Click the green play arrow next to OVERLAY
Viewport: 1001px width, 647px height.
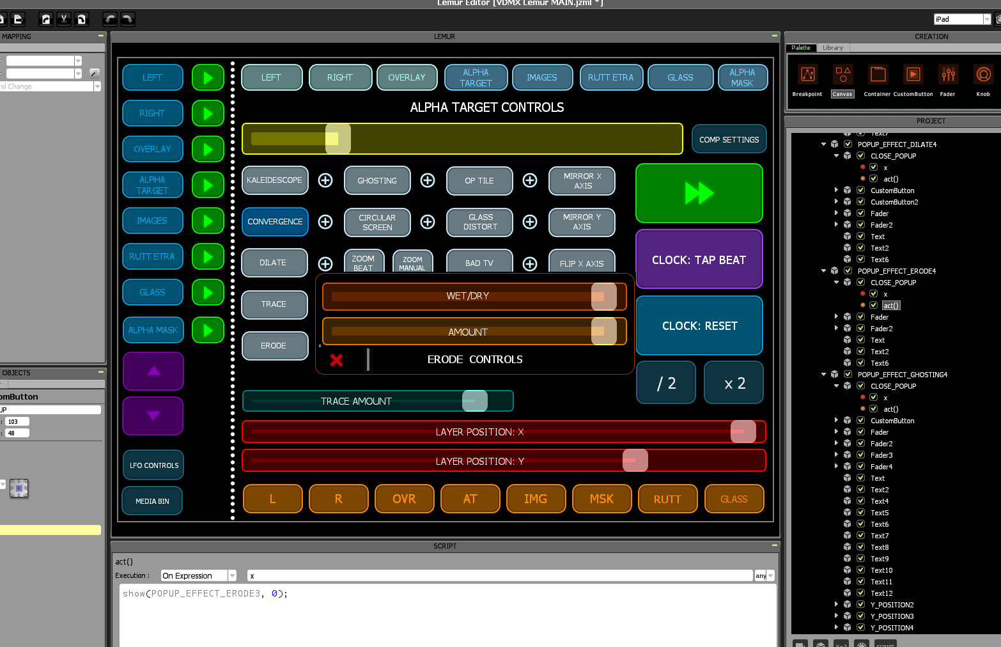pyautogui.click(x=208, y=150)
